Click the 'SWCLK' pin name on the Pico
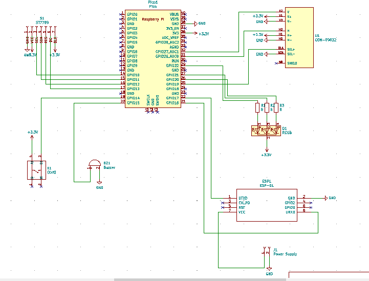 click(x=148, y=100)
